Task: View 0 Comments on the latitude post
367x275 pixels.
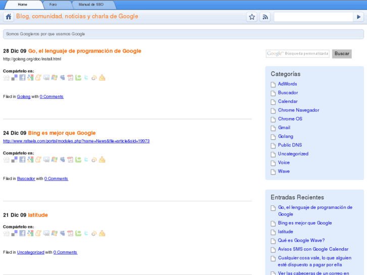Action: point(65,252)
